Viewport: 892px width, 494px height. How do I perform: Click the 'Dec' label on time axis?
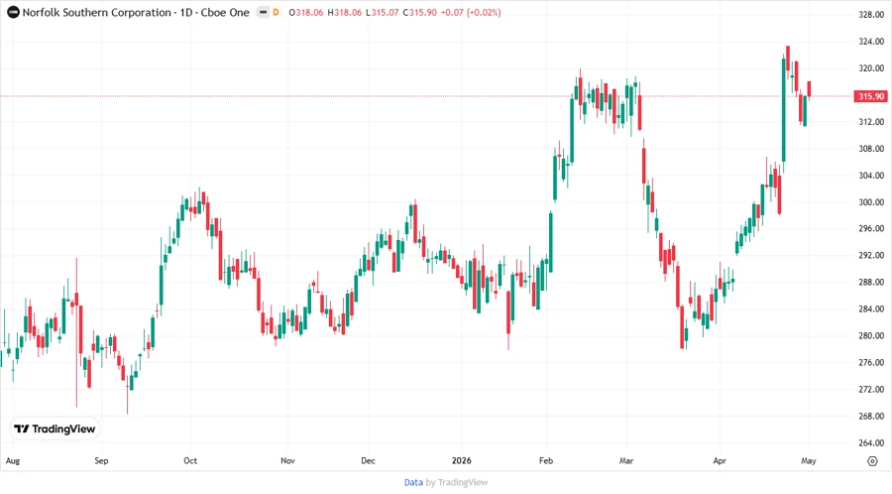(x=368, y=460)
